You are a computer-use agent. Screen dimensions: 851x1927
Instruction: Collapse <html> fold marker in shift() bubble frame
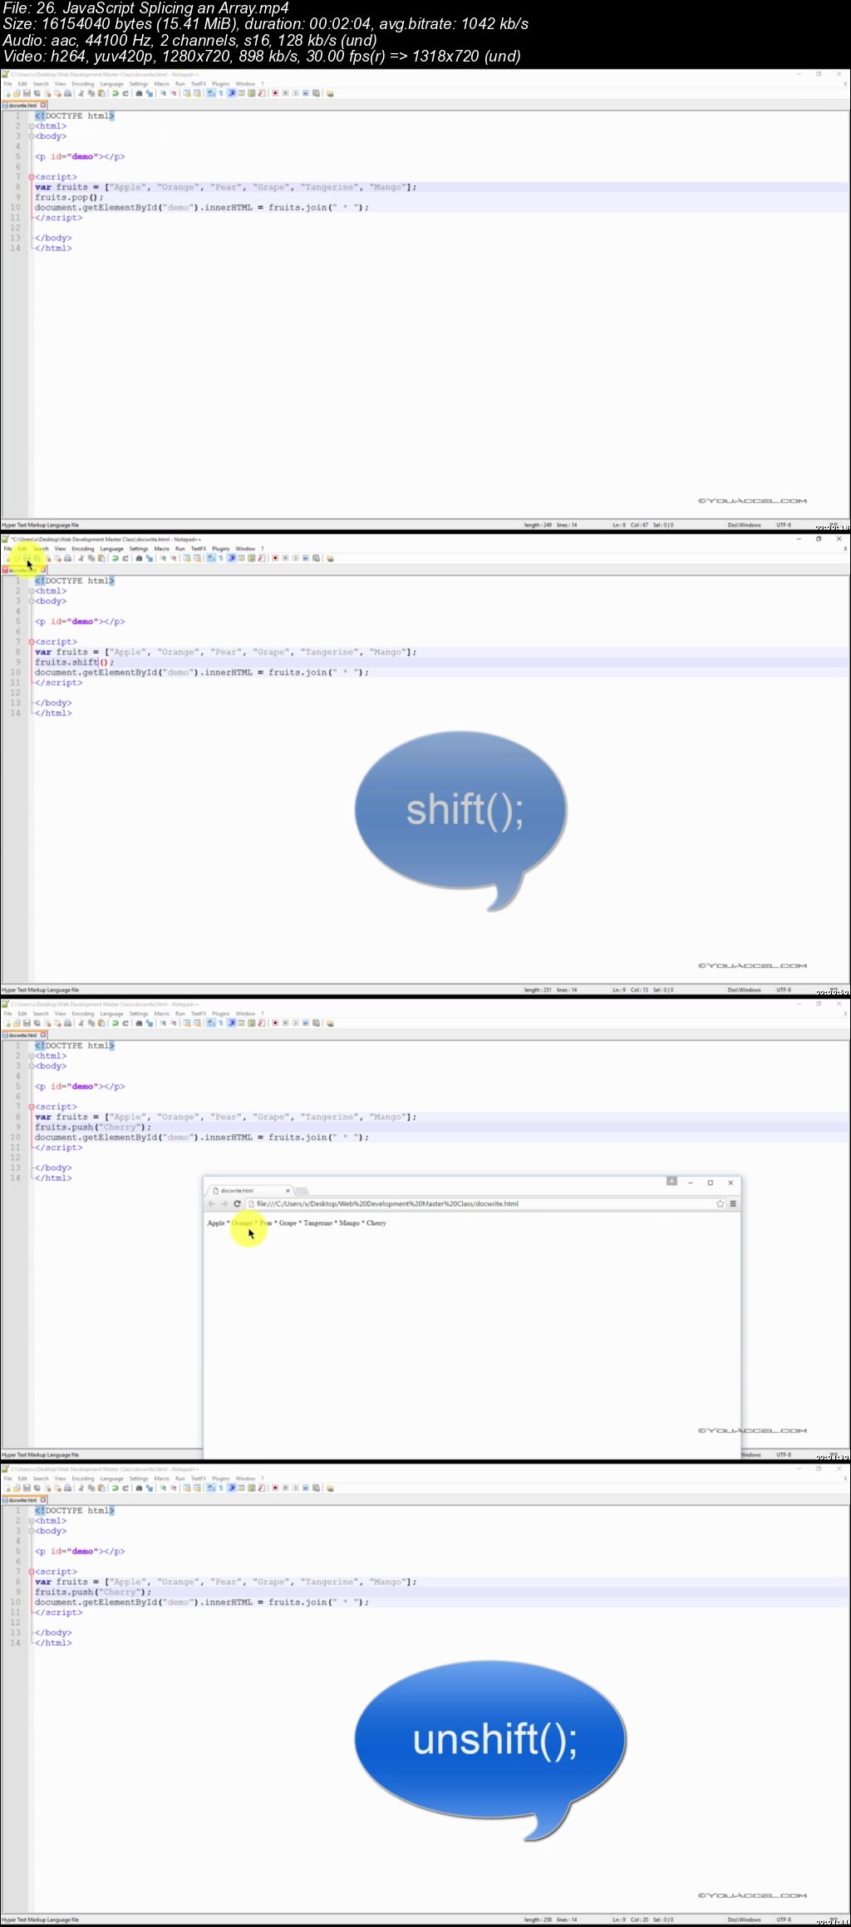[x=31, y=591]
